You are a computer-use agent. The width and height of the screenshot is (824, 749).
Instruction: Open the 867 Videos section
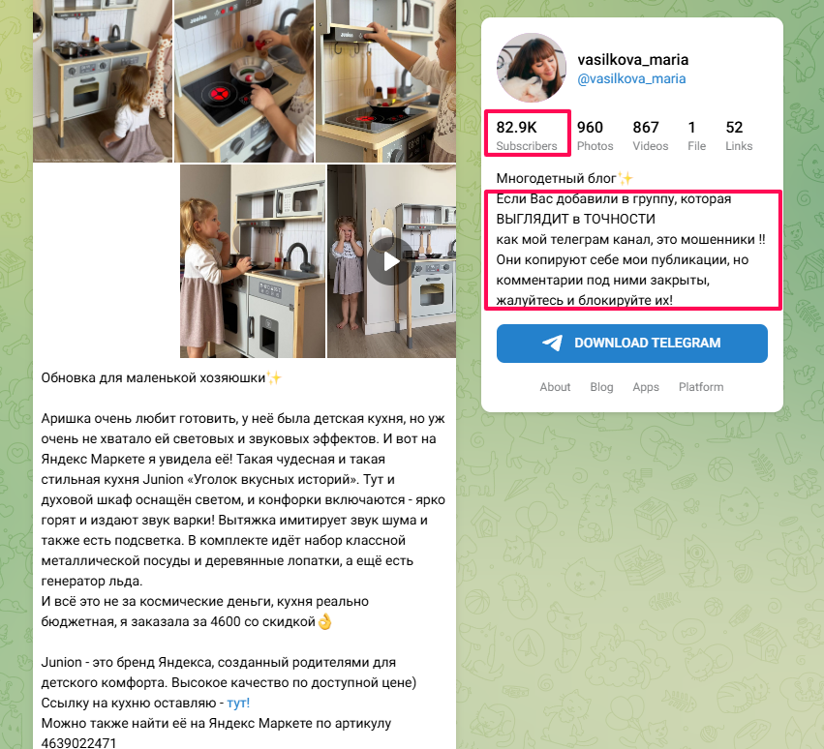coord(650,135)
